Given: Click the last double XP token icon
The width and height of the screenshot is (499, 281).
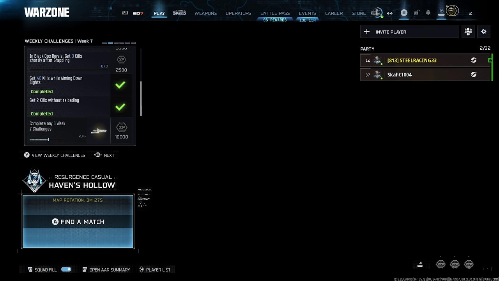Looking at the screenshot, I should [x=469, y=264].
